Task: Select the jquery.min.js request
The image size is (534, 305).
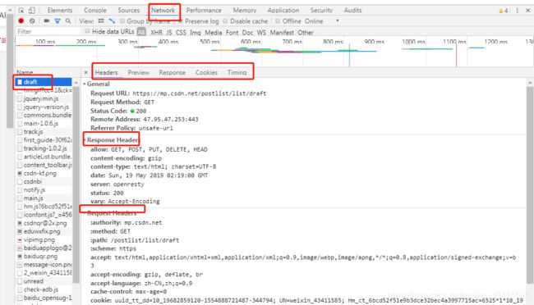Action: 44,98
